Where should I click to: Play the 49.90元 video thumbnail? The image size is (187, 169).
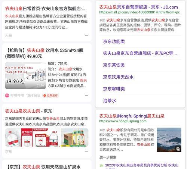pyautogui.click(x=25, y=75)
